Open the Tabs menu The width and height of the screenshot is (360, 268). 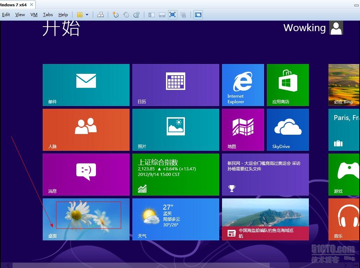pos(48,15)
